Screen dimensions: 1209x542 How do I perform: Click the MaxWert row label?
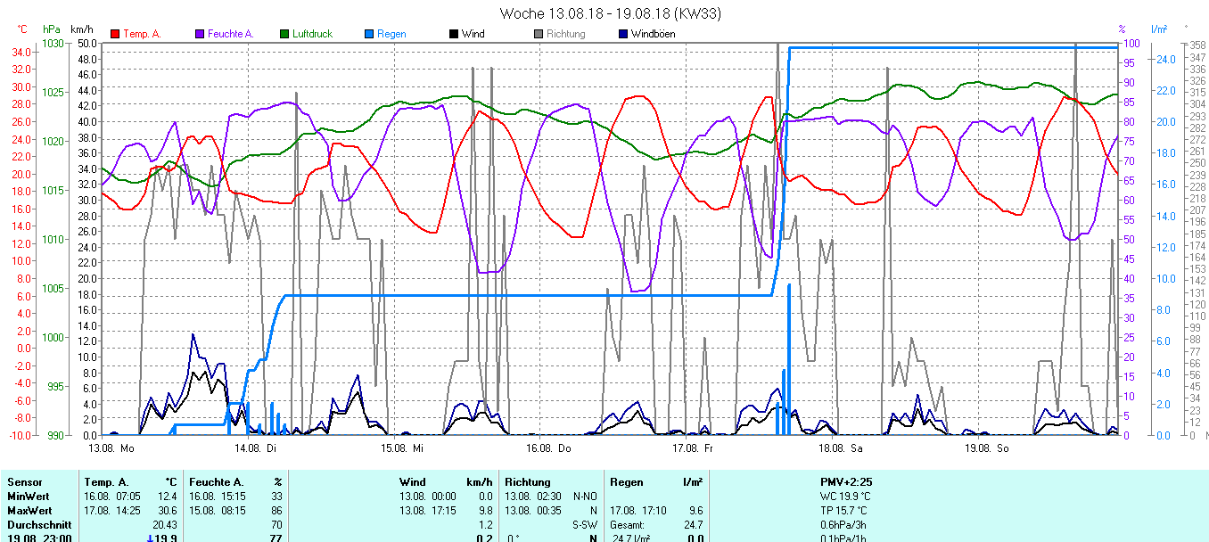point(28,511)
